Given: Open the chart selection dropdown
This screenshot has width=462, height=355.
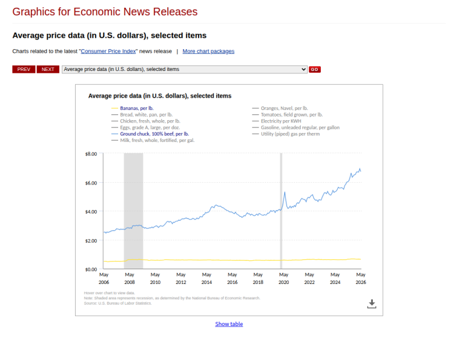Looking at the screenshot, I should tap(185, 69).
